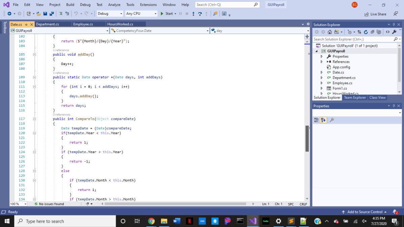Switch to the Team Explorer tab
Image resolution: width=404 pixels, height=227 pixels.
coord(355,97)
